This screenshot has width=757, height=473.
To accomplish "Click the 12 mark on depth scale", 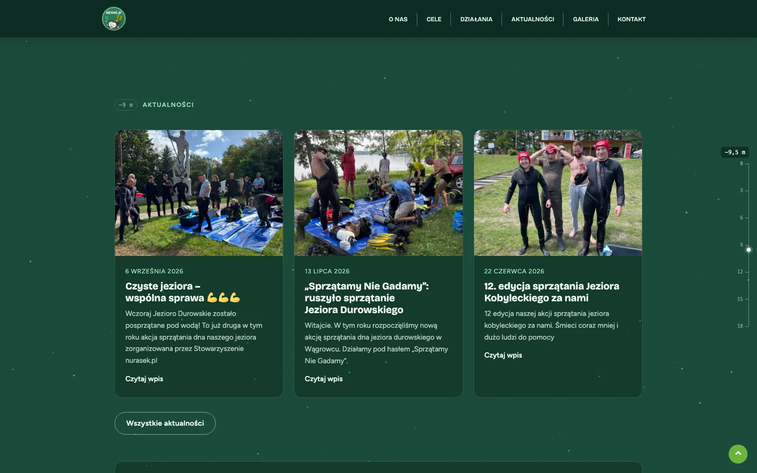I will point(740,272).
